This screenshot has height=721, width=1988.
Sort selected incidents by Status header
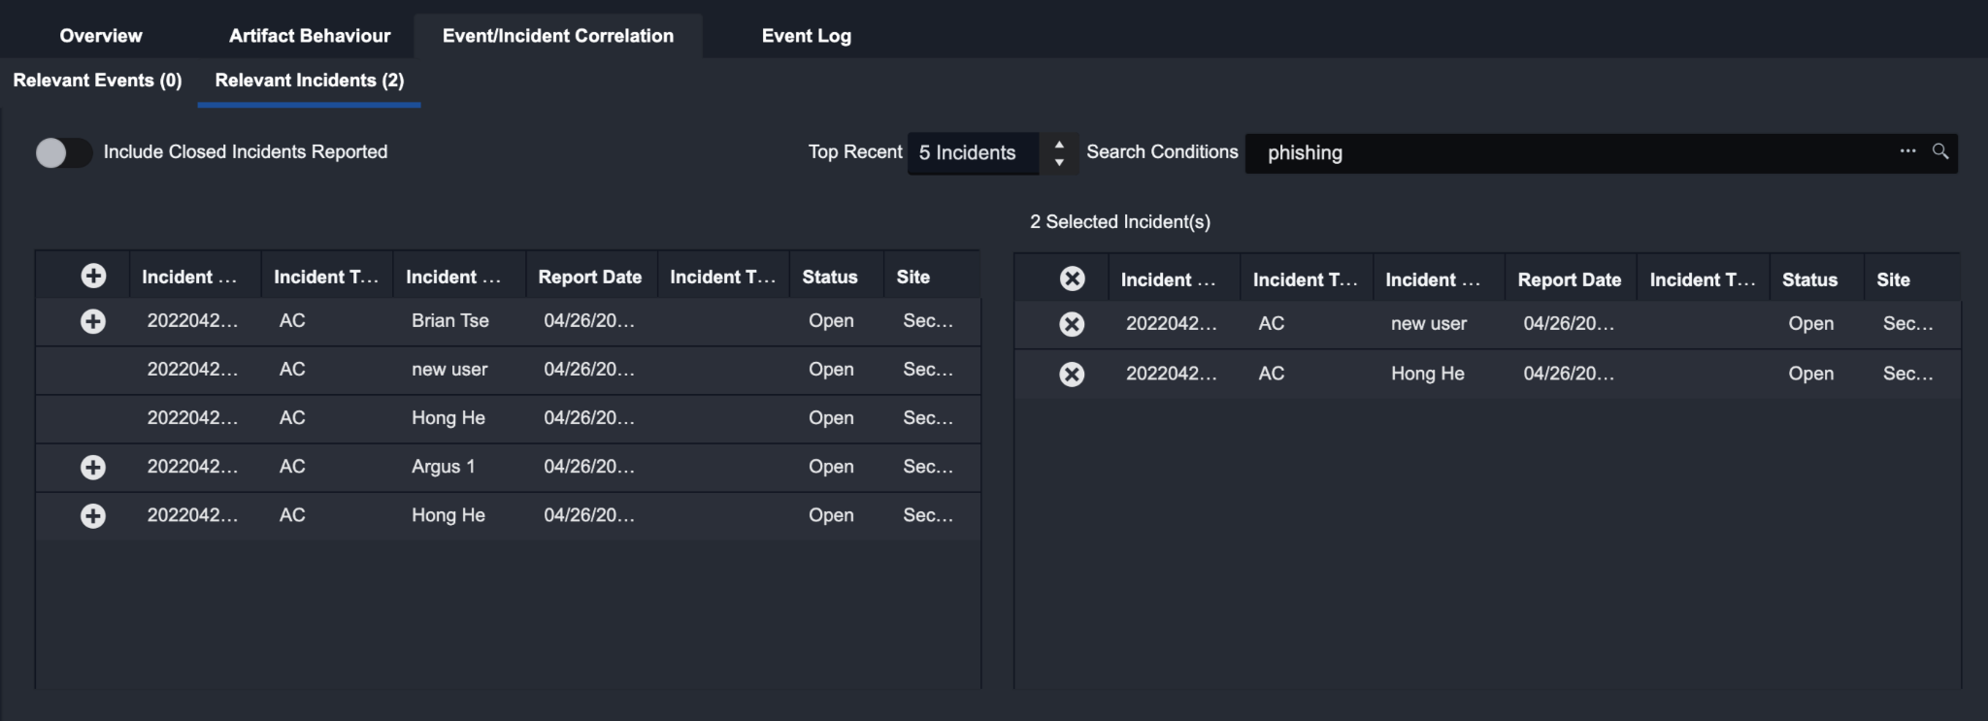[1809, 279]
